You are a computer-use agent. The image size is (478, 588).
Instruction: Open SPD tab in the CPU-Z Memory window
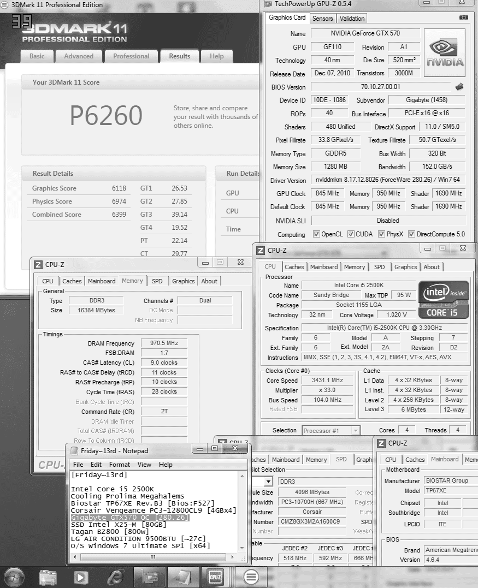pos(157,281)
